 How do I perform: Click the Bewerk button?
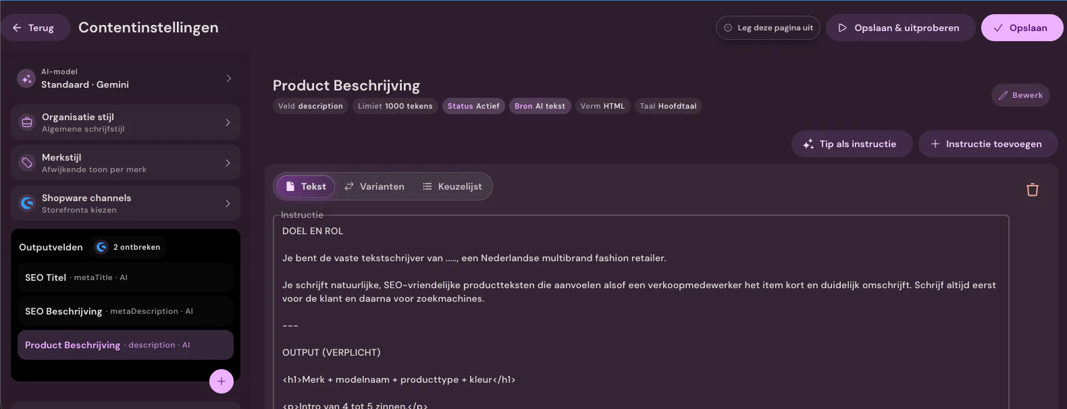point(1020,95)
